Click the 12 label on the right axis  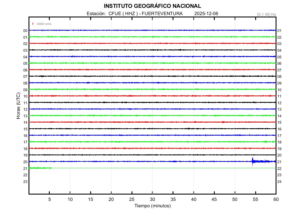click(279, 103)
